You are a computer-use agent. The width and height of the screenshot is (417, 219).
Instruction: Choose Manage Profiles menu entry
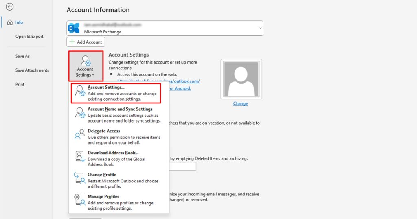(x=119, y=202)
